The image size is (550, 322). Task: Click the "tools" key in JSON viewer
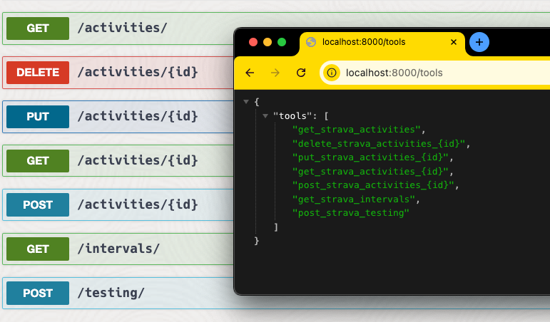click(292, 116)
